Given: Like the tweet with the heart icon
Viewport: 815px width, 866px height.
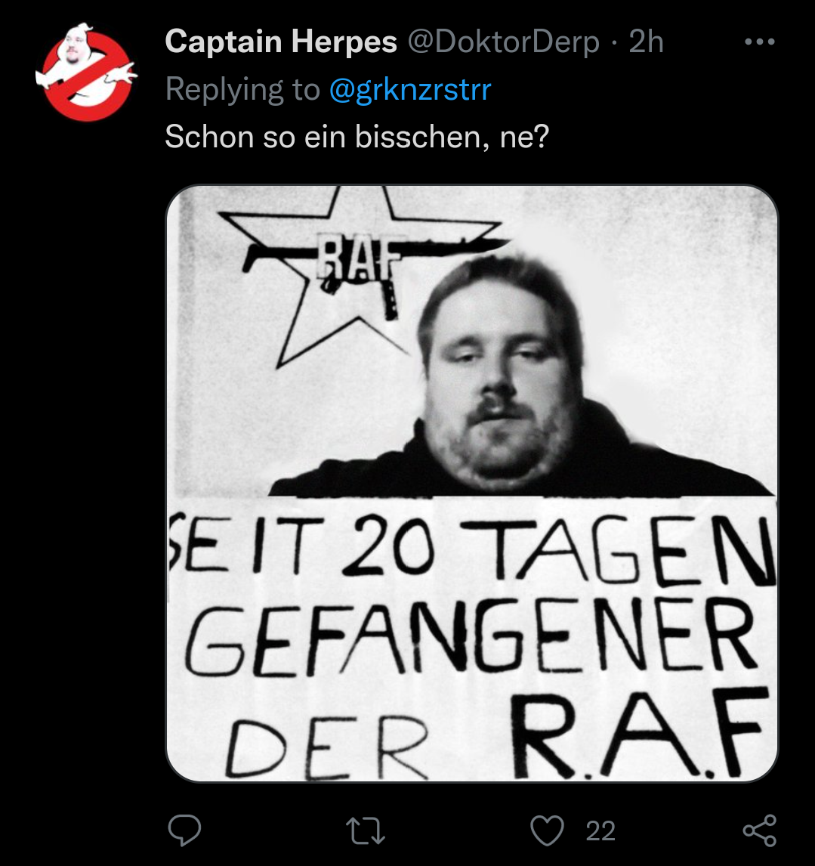Looking at the screenshot, I should tap(547, 830).
